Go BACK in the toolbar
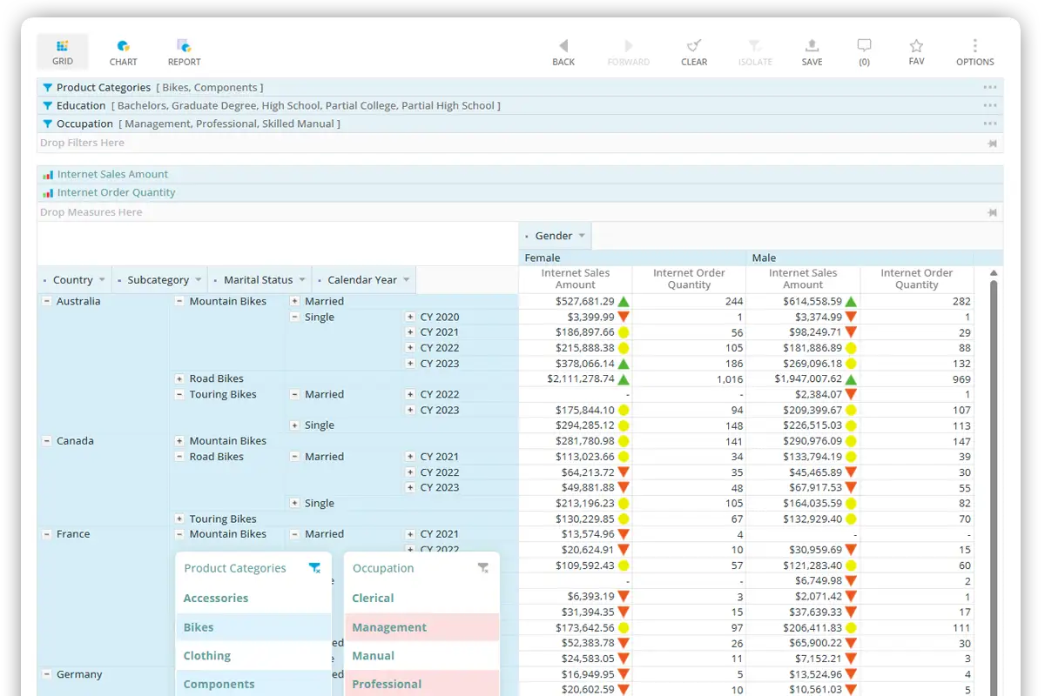 click(x=563, y=52)
